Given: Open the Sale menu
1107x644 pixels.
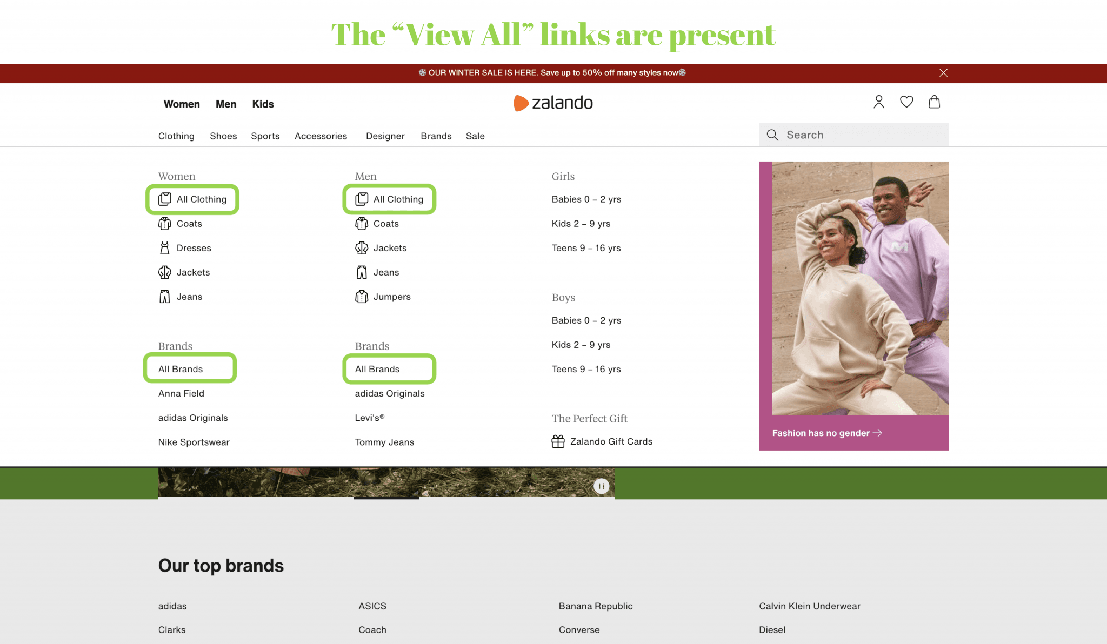Looking at the screenshot, I should point(475,136).
